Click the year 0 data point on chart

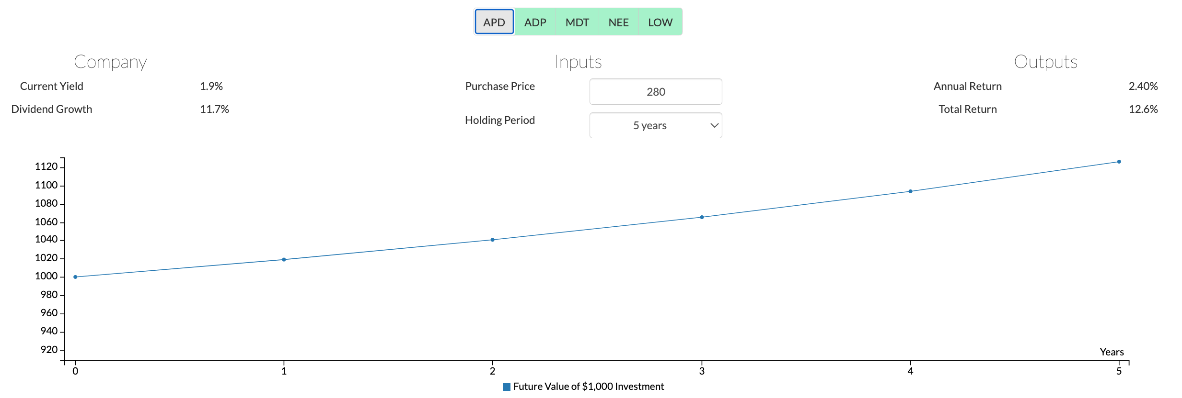coord(75,277)
